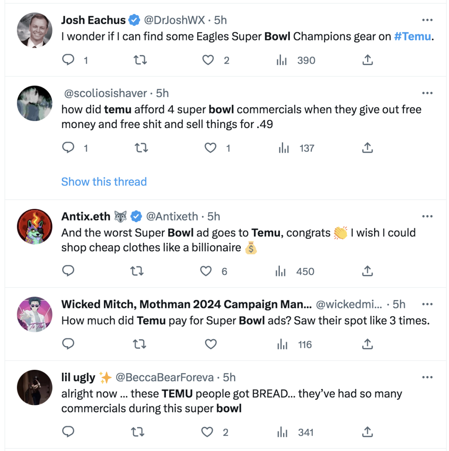Viewport: 449px width, 451px height.
Task: Open Antix.eth's profile picture
Action: [35, 227]
